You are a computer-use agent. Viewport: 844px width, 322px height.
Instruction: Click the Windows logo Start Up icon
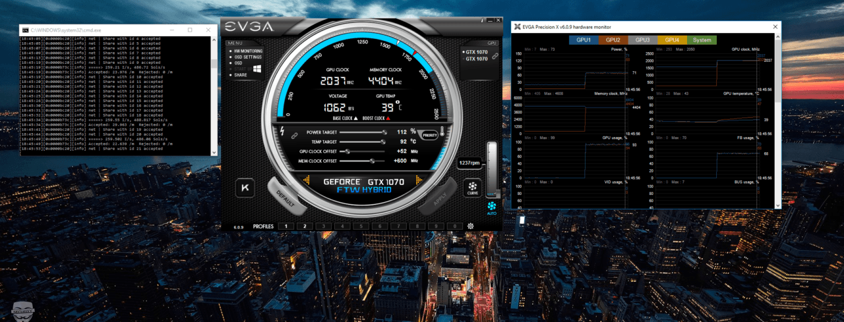tap(257, 68)
